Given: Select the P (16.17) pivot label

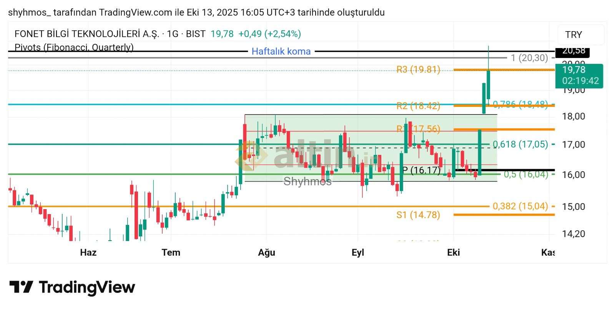Looking at the screenshot, I should pyautogui.click(x=421, y=170).
